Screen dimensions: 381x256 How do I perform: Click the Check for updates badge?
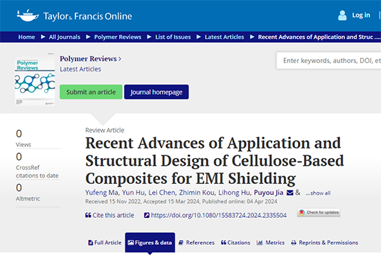tap(319, 212)
